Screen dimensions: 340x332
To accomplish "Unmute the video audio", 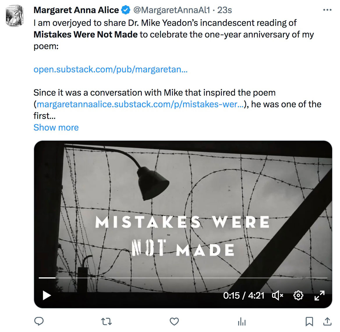I will pyautogui.click(x=277, y=295).
